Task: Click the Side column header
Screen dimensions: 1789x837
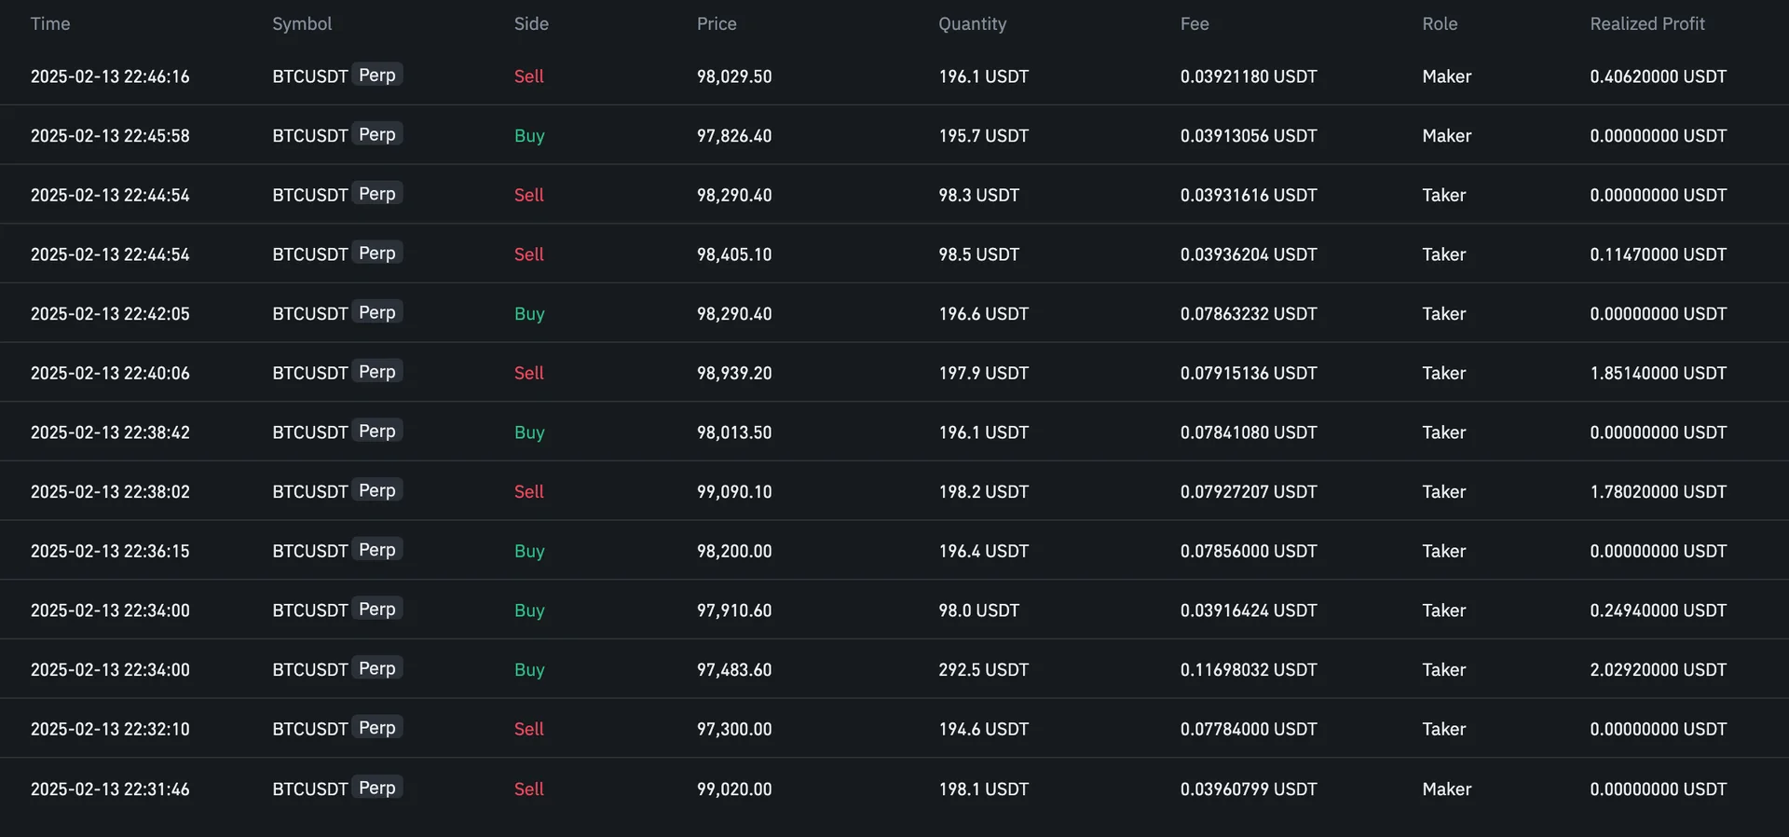Action: click(531, 24)
